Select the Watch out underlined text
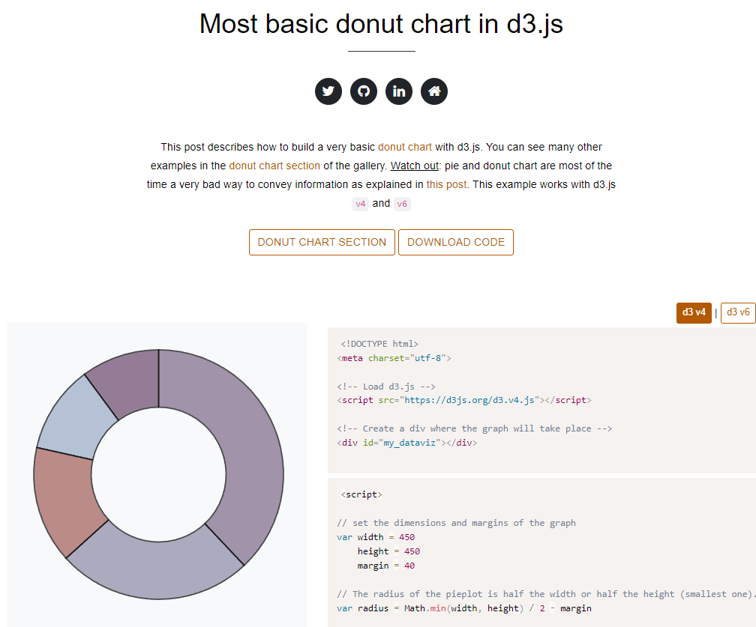Viewport: 756px width, 627px height. click(x=414, y=166)
